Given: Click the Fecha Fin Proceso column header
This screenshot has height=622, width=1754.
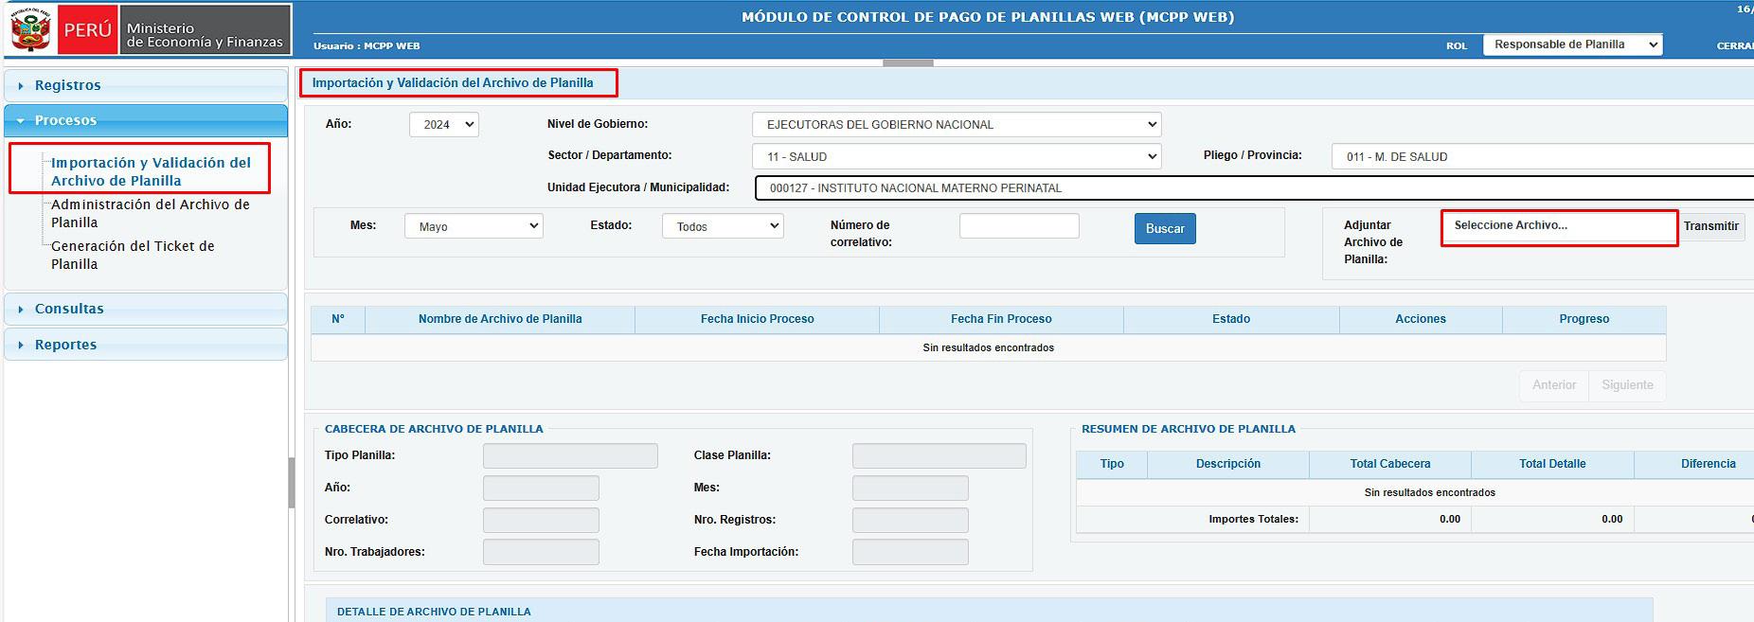Looking at the screenshot, I should point(1001,319).
